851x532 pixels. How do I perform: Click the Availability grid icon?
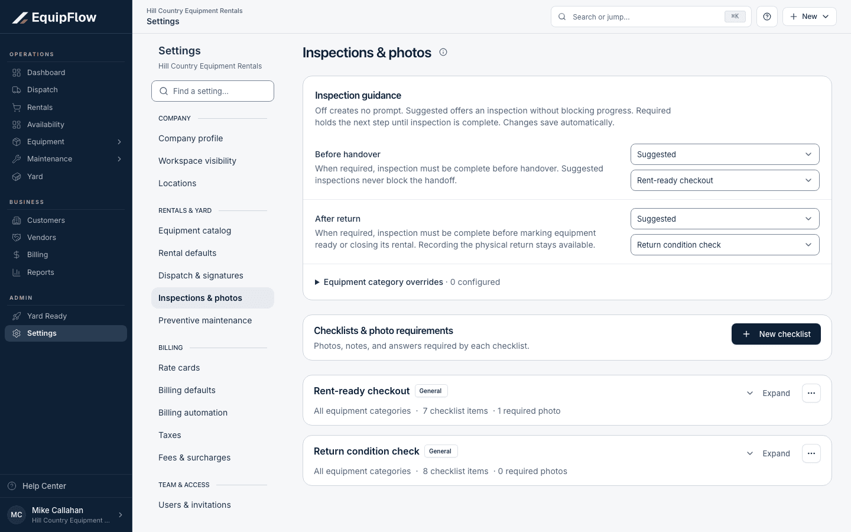(17, 125)
